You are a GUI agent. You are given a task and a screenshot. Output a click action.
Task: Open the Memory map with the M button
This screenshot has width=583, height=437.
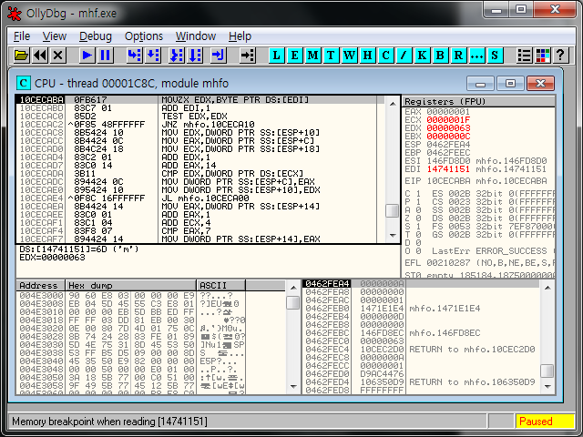(313, 56)
